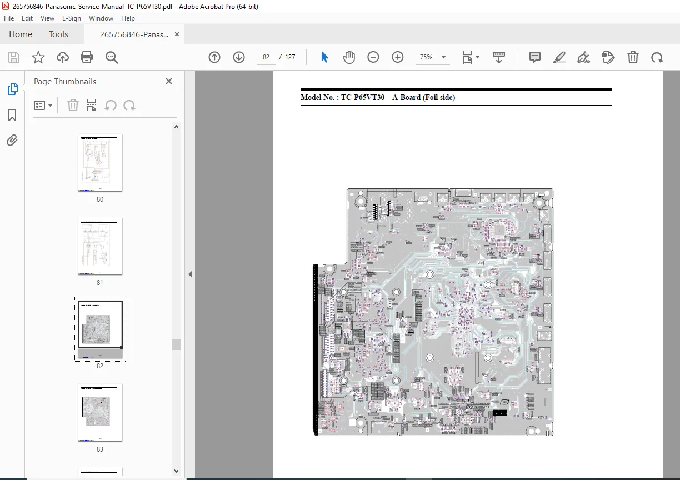Viewport: 680px width, 480px height.
Task: Click thumbnails scrollbar down arrow
Action: (x=177, y=471)
